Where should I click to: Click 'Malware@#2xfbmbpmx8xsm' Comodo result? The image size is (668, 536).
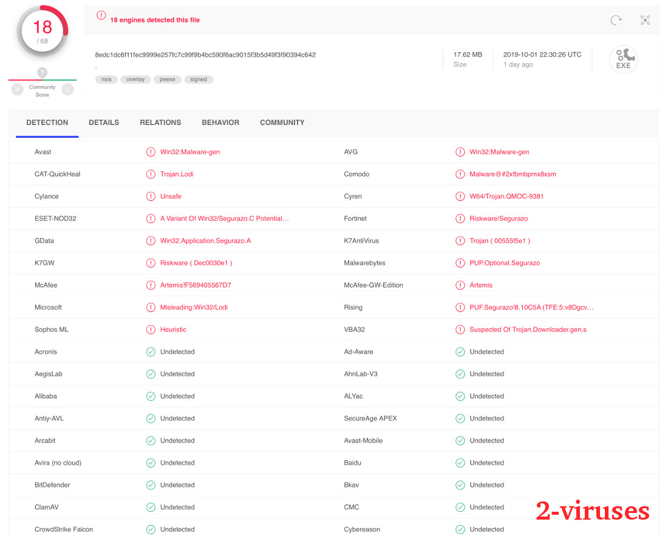pos(513,174)
